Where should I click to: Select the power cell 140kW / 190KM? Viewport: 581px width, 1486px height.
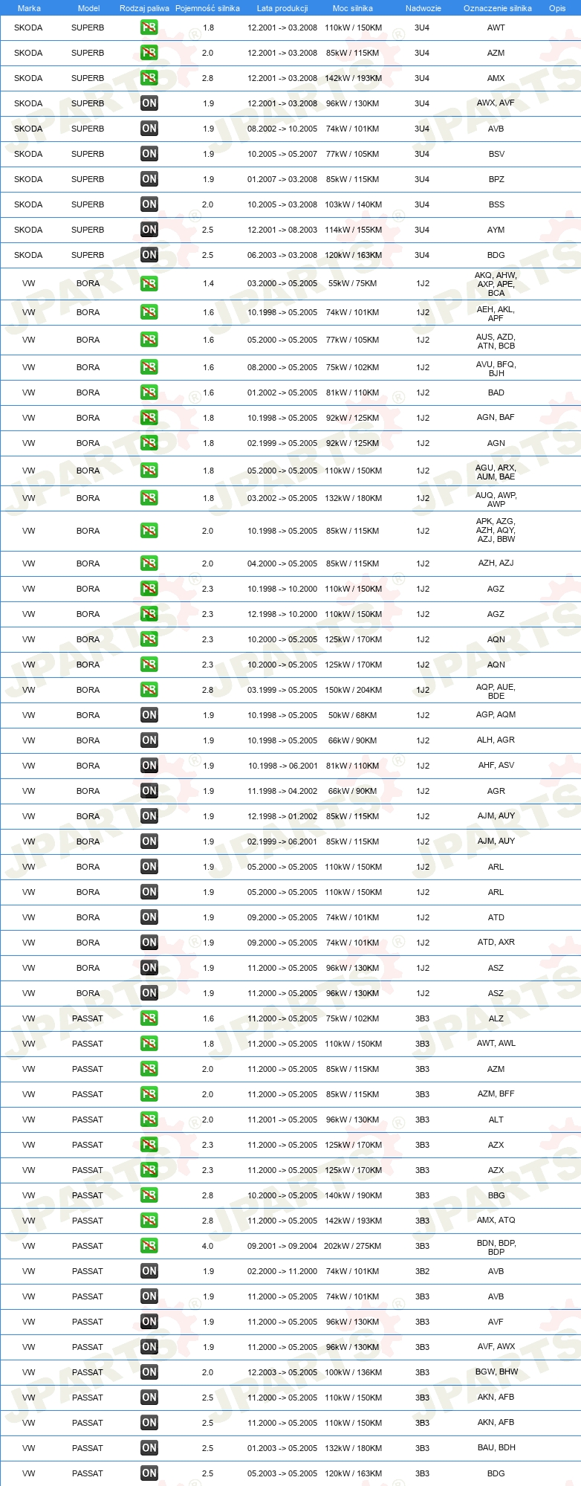point(353,1195)
